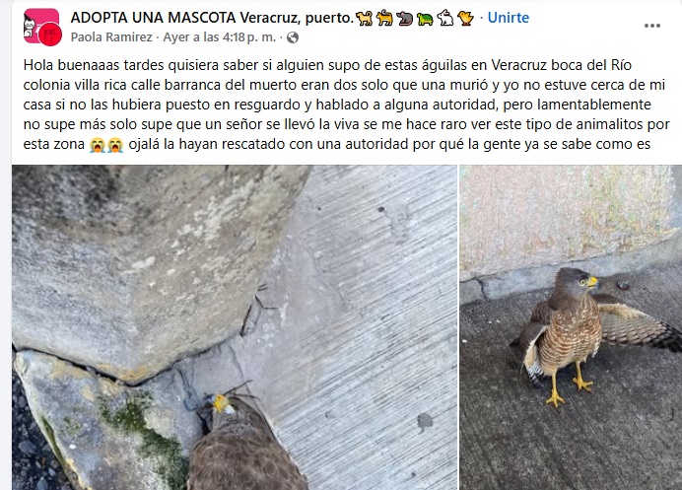Open the right photo of standing hawk

click(571, 327)
